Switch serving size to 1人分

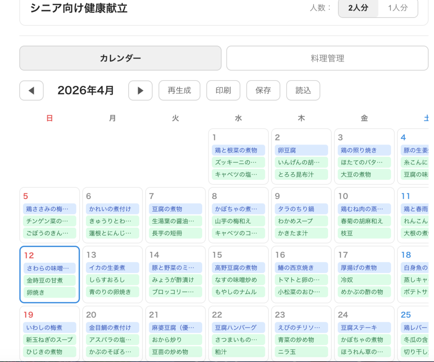[x=398, y=8]
